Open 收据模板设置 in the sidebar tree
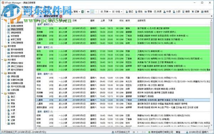 click(17, 83)
